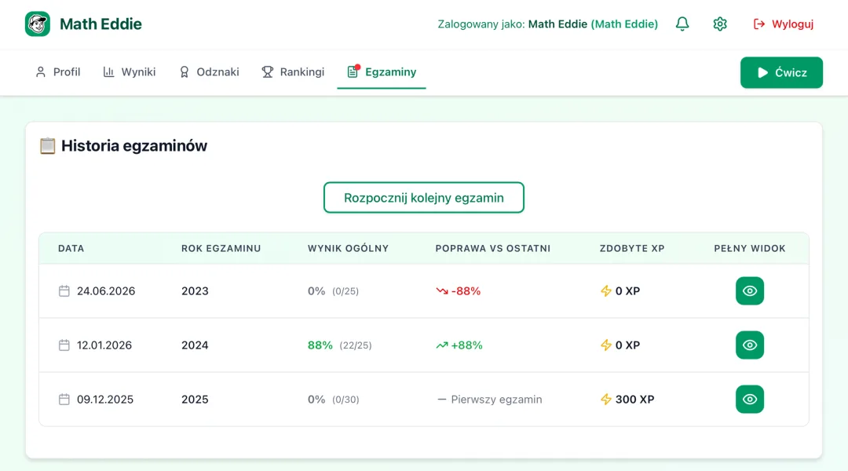Viewport: 848px width, 471px height.
Task: Click the Poprawa vs ostatni header
Action: point(492,248)
